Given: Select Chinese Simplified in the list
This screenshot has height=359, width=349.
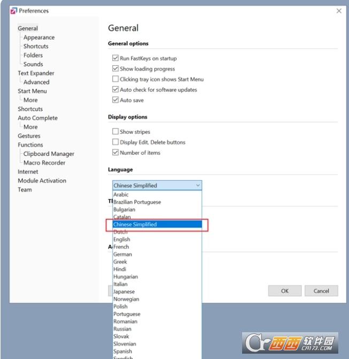Looking at the screenshot, I should [x=157, y=224].
